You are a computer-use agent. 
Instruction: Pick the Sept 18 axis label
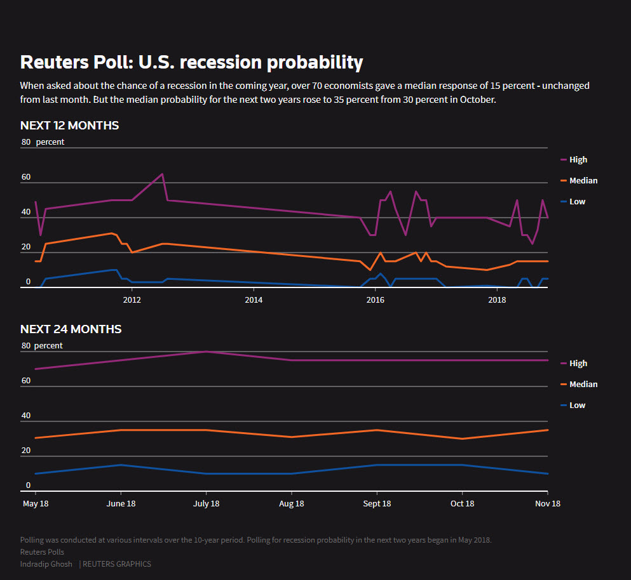pyautogui.click(x=377, y=504)
